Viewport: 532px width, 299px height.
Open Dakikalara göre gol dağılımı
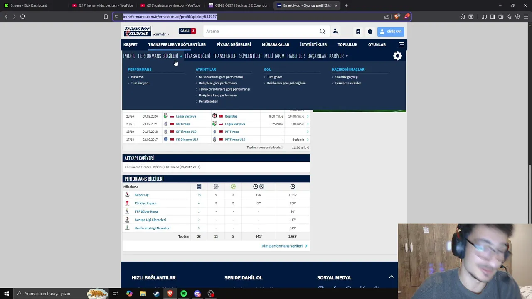(x=286, y=83)
